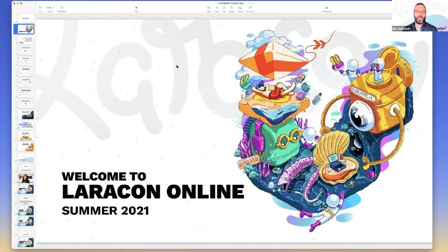Close the Keynote window with red button
The width and height of the screenshot is (448, 252).
click(x=15, y=3)
